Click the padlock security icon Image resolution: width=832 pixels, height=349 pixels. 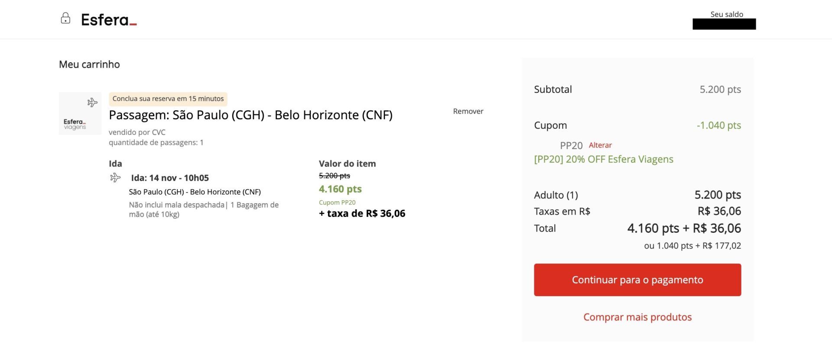65,18
